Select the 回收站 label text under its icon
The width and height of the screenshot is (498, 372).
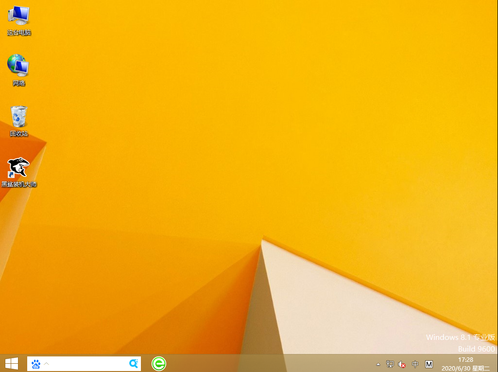point(18,133)
